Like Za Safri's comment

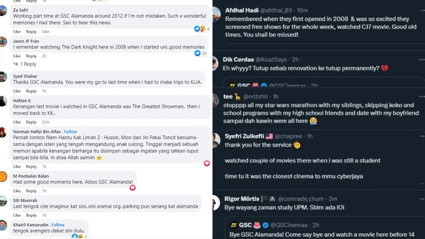pyautogui.click(x=17, y=32)
